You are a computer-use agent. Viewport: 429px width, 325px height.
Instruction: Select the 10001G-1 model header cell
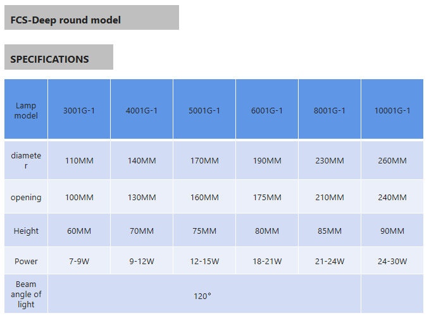pyautogui.click(x=392, y=110)
